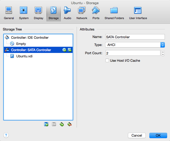The width and height of the screenshot is (170, 141).
Task: Select the Ubuntu.vdi hard disk entry
Action: (38, 56)
